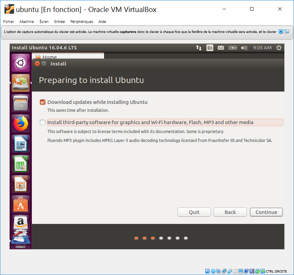Click VirtualBox mouse integration status icon

(x=257, y=271)
